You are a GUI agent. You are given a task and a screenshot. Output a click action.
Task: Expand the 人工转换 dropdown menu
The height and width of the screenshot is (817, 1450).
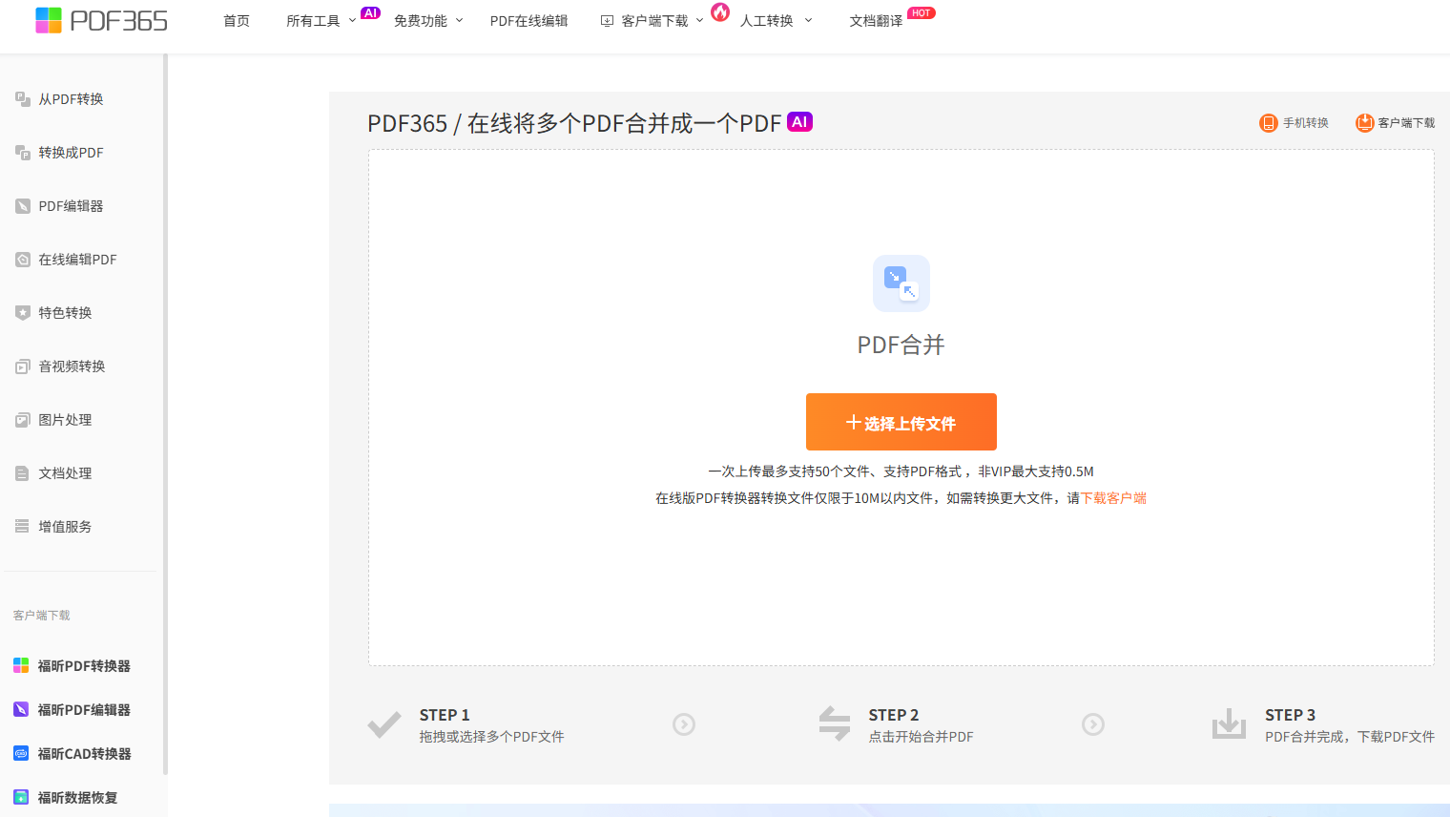coord(776,21)
